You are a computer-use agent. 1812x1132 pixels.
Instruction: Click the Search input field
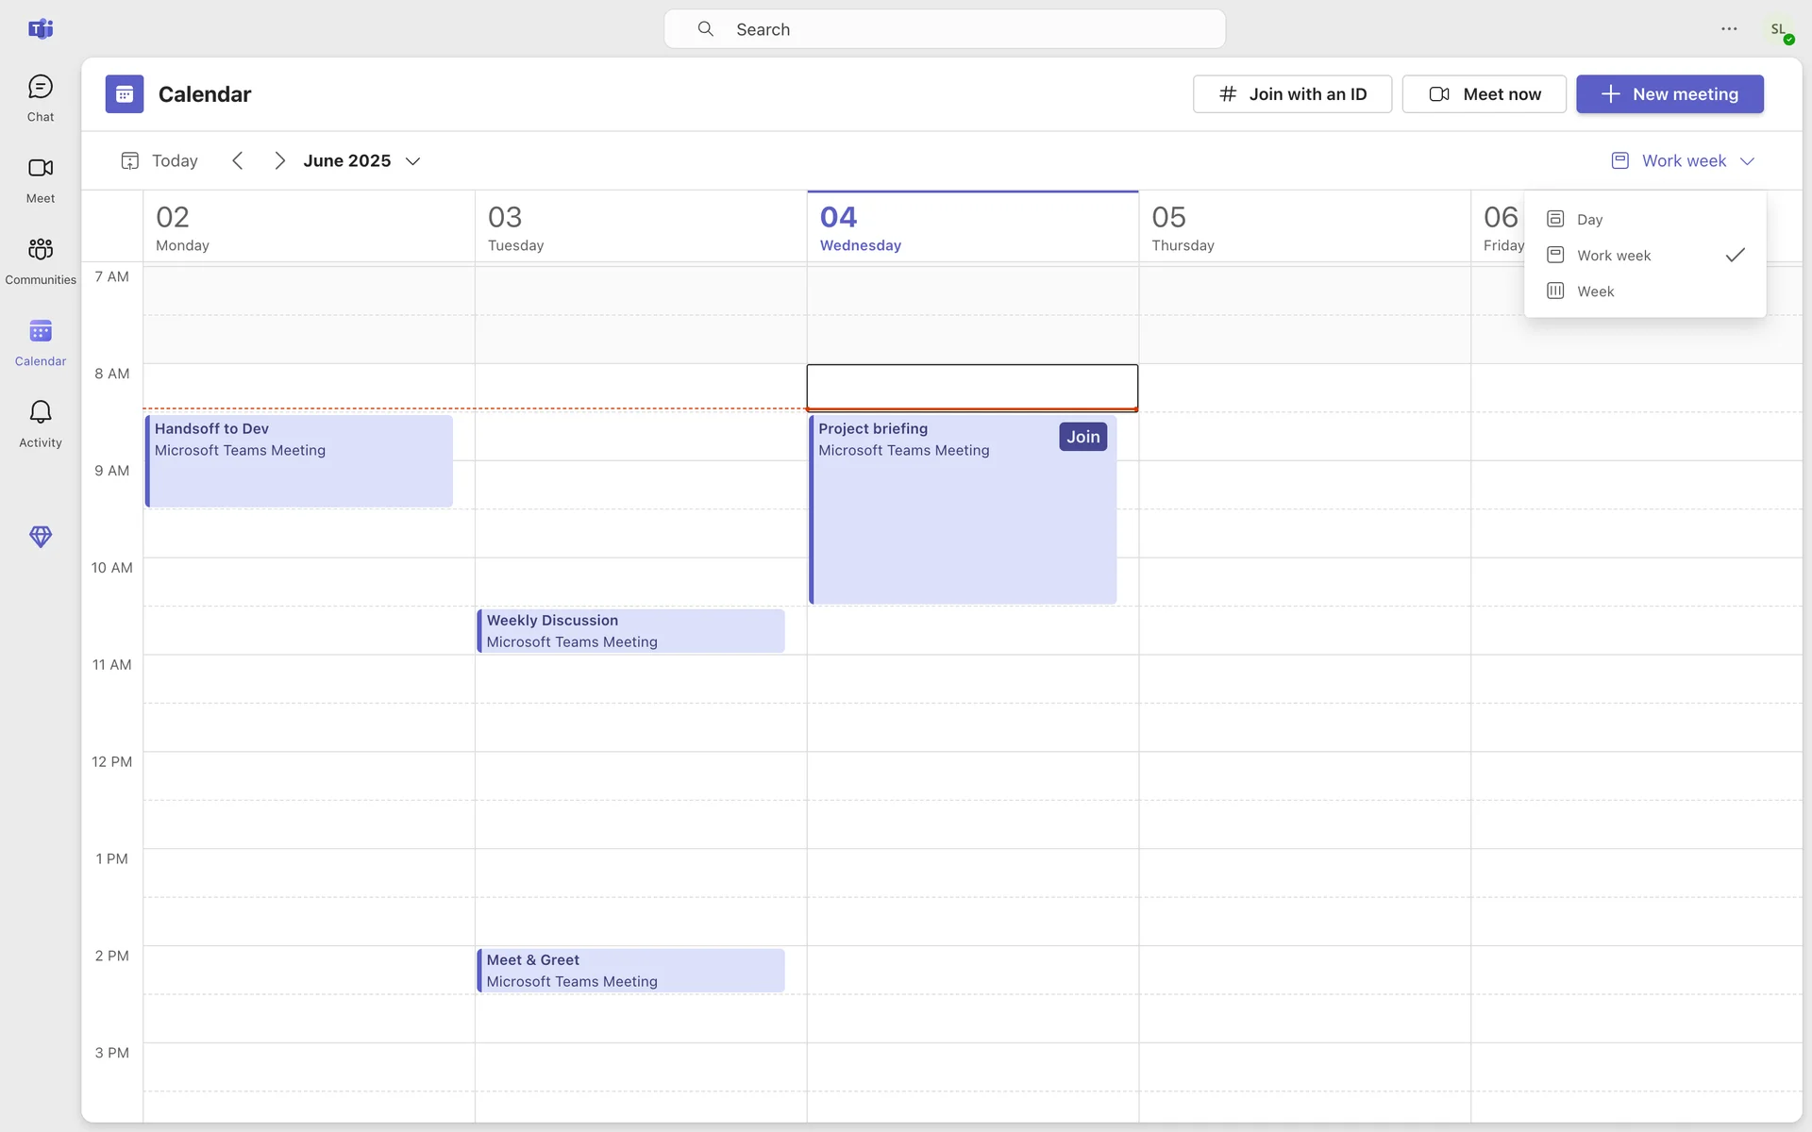click(944, 29)
